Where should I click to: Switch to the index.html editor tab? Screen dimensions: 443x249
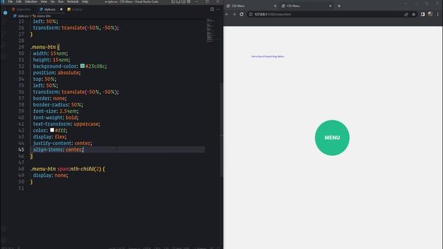22,9
